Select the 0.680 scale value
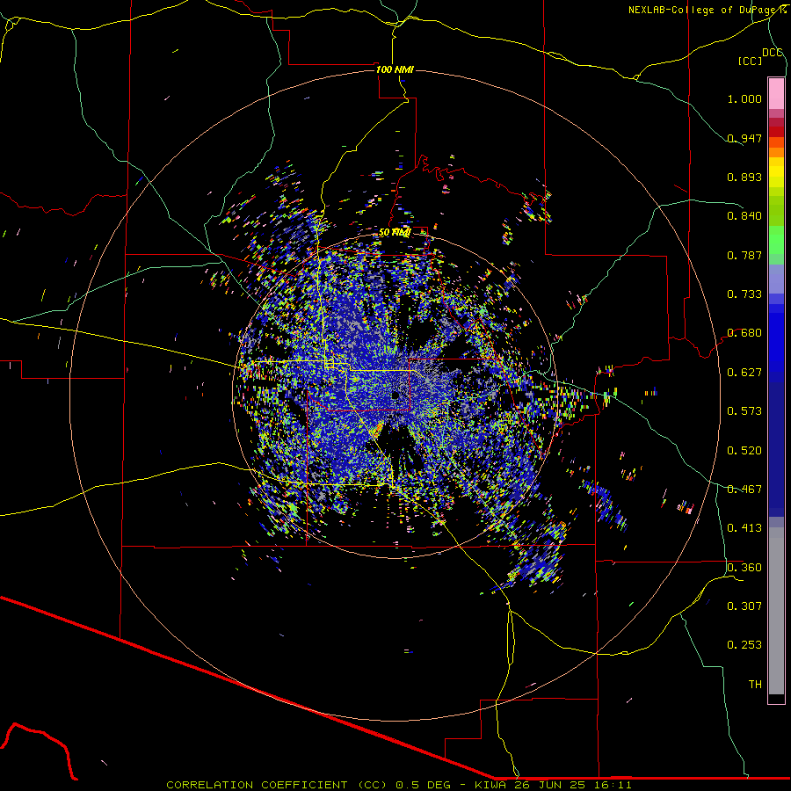The image size is (791, 791). tap(744, 333)
